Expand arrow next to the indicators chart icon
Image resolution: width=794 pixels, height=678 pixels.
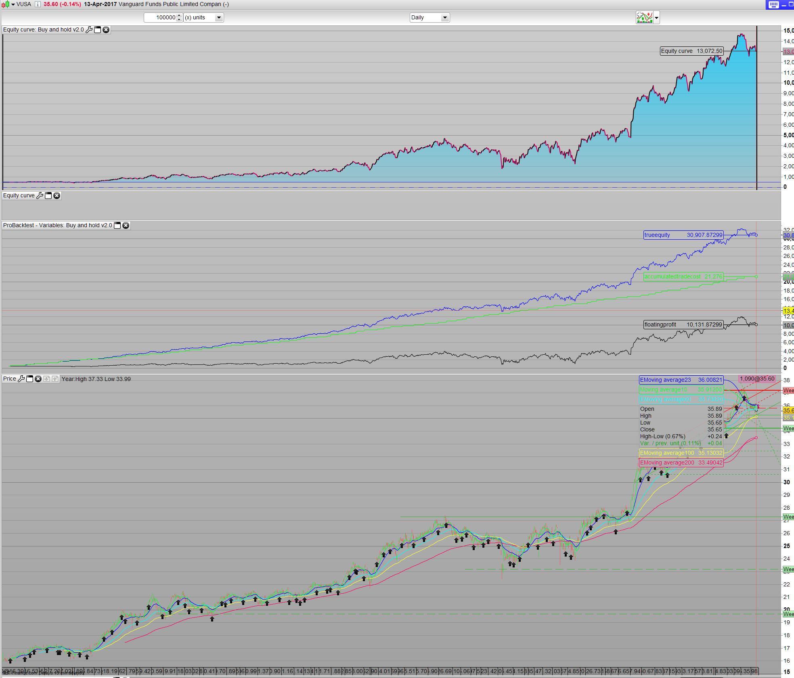[657, 17]
